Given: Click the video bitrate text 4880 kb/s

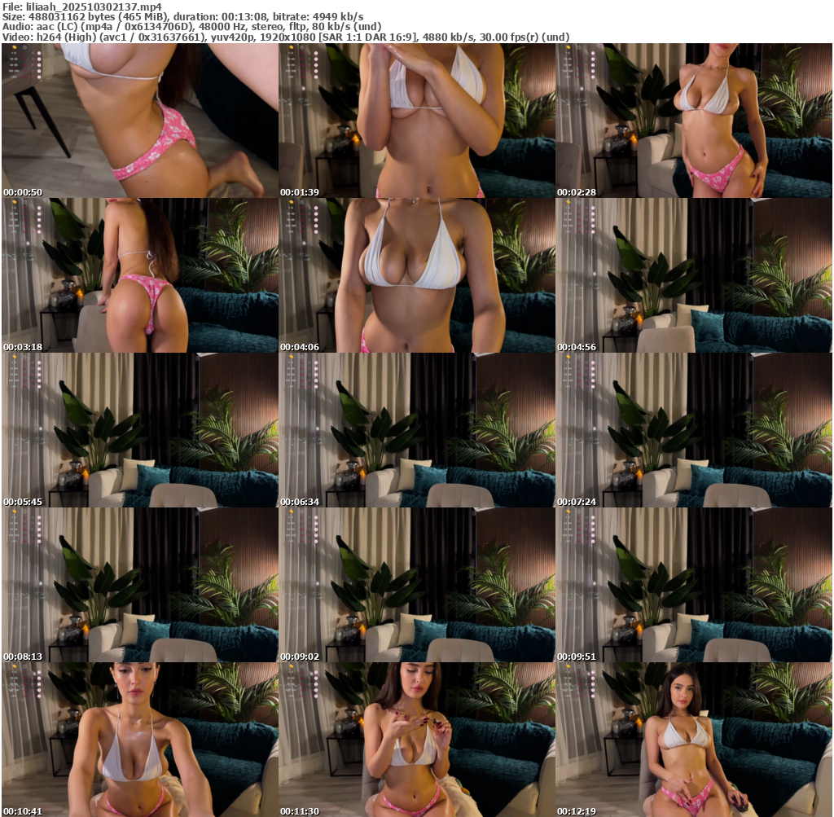Looking at the screenshot, I should click(x=447, y=37).
